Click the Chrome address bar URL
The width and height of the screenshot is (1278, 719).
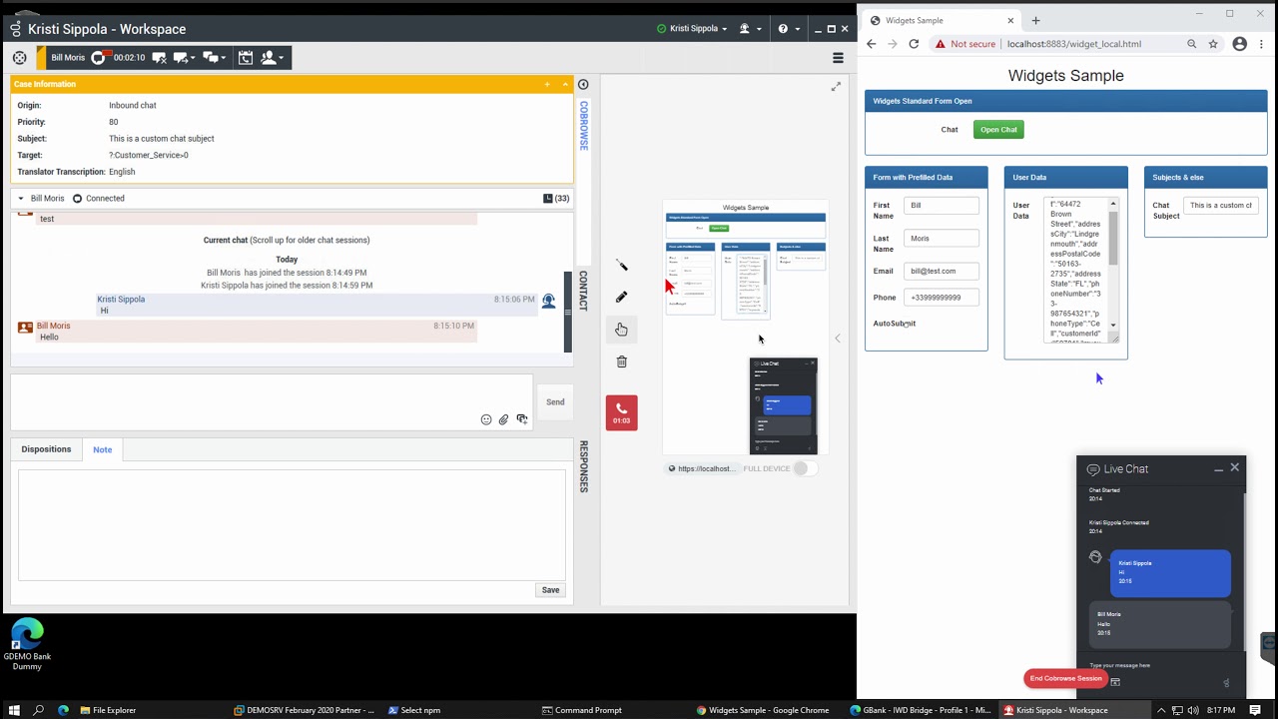[1074, 44]
